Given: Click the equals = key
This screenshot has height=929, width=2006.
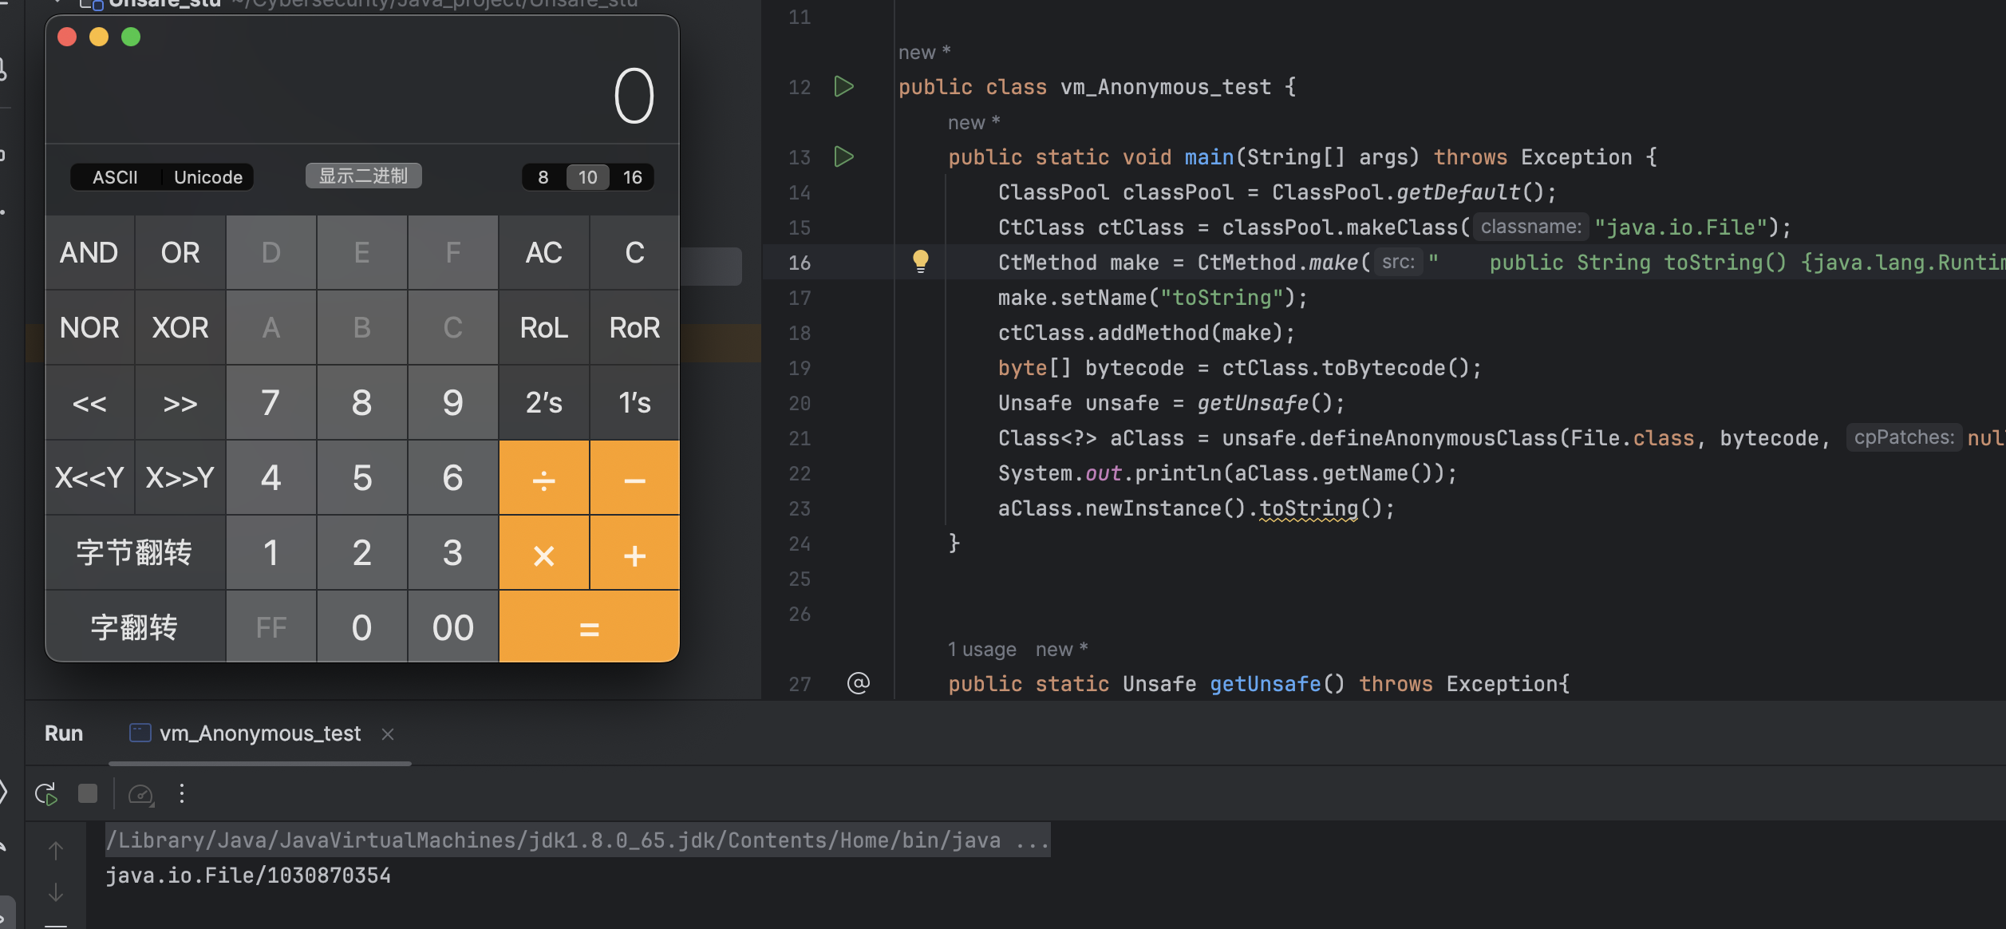Looking at the screenshot, I should (x=590, y=627).
